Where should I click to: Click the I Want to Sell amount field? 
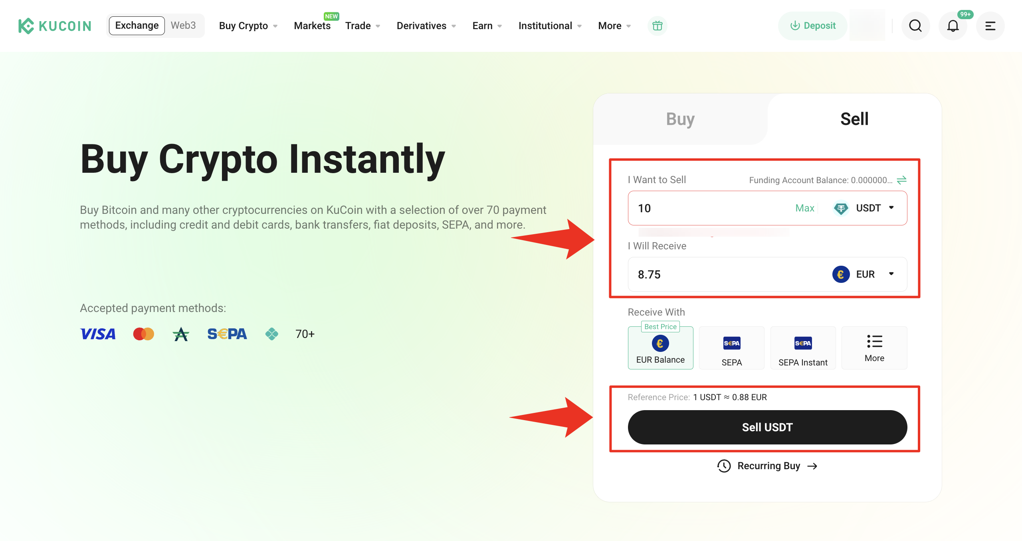click(x=711, y=208)
